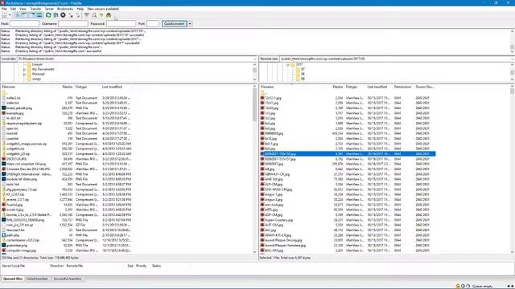Toggle the transfer queue display
515x289 pixels.
(39, 15)
